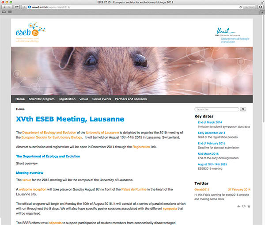Open European Society for Evolutionary Biology link
The height and width of the screenshot is (225, 265).
point(52,137)
